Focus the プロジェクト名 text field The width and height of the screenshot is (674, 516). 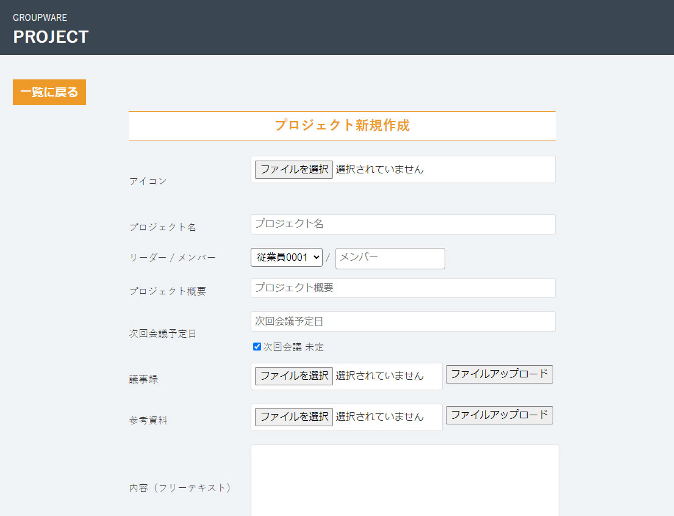coord(403,224)
